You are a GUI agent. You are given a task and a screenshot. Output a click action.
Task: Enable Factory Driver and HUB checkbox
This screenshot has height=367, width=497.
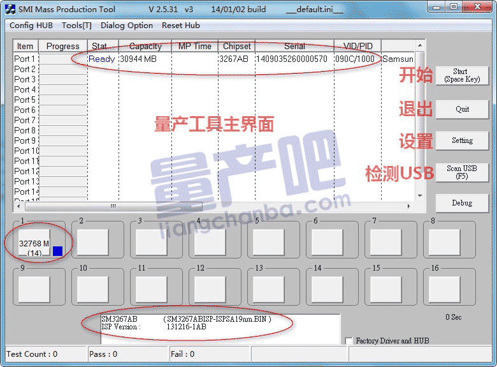[x=349, y=341]
